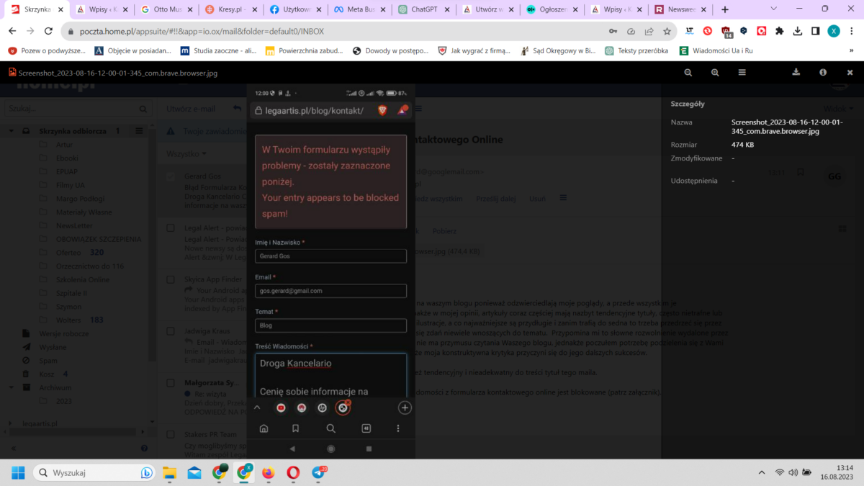Screen dimensions: 864x486
Task: Zoom out the attachment image preview
Action: coord(688,73)
